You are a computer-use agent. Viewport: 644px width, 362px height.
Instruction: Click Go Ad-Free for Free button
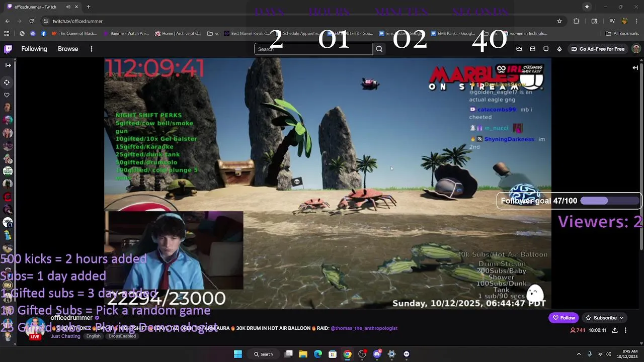tap(598, 49)
